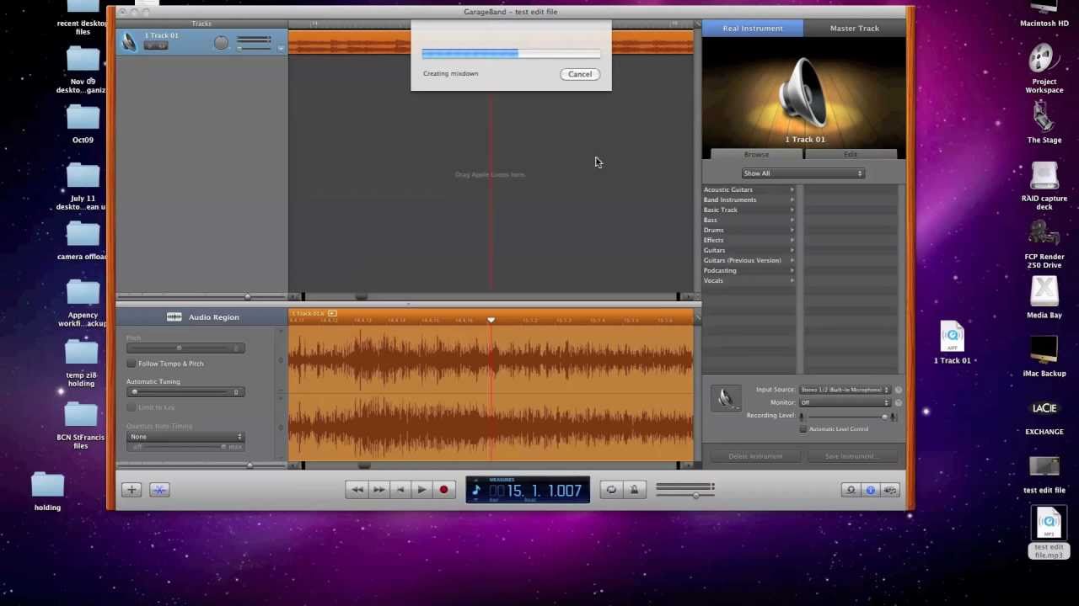Enable Automatic Level Control checkbox
1079x606 pixels.
[803, 429]
